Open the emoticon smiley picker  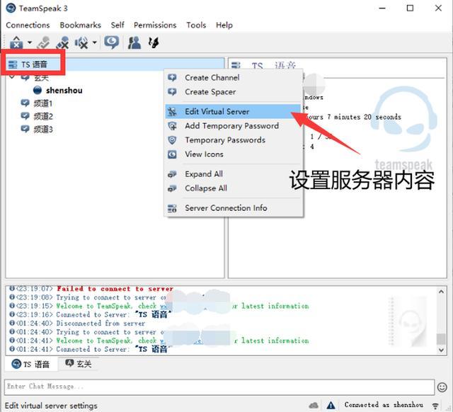(442, 387)
